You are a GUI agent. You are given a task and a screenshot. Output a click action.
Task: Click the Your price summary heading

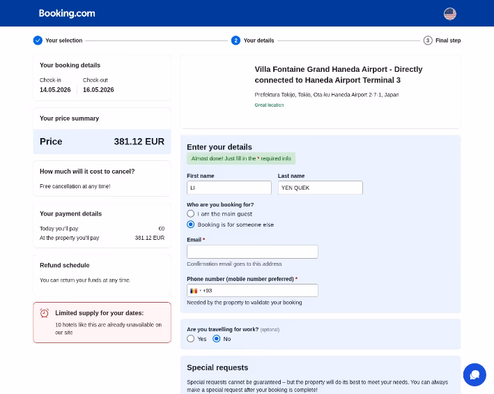point(69,119)
